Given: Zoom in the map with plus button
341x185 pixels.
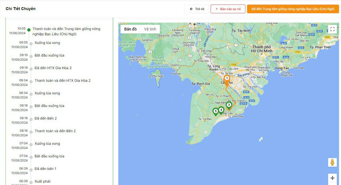Looking at the screenshot, I should pos(332,178).
